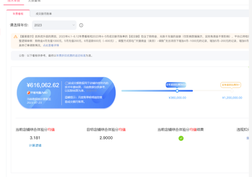Open the top second tab next to 技术年费
The height and width of the screenshot is (177, 252).
(34, 1)
